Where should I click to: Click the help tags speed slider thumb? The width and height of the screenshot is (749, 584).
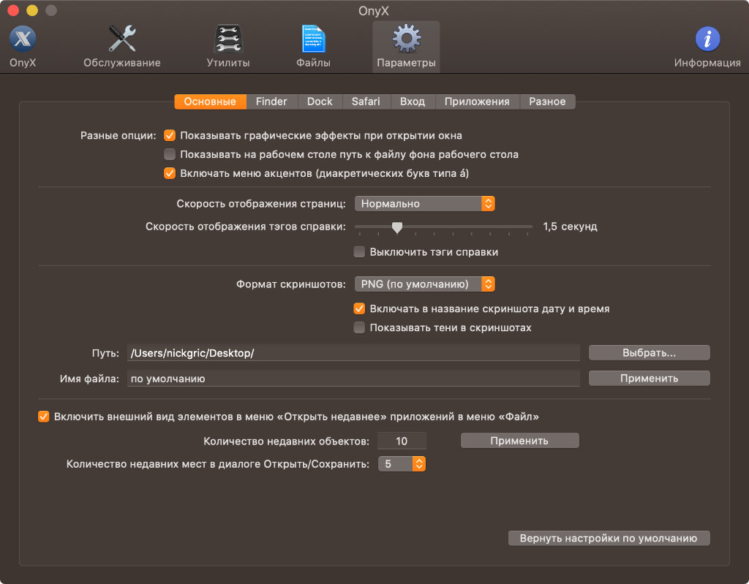tap(397, 227)
